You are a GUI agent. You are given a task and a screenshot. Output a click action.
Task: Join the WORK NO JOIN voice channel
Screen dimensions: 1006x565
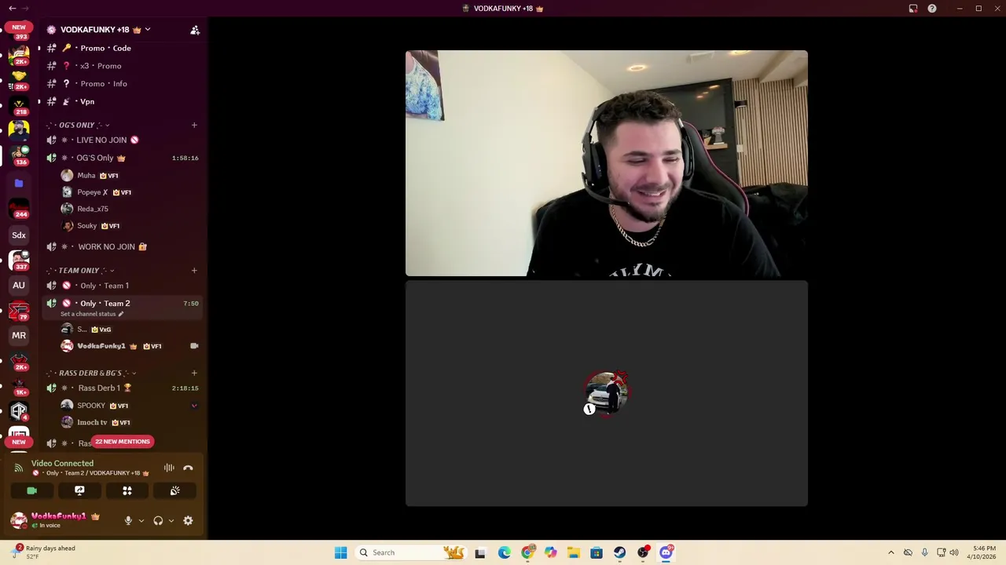[x=123, y=246]
